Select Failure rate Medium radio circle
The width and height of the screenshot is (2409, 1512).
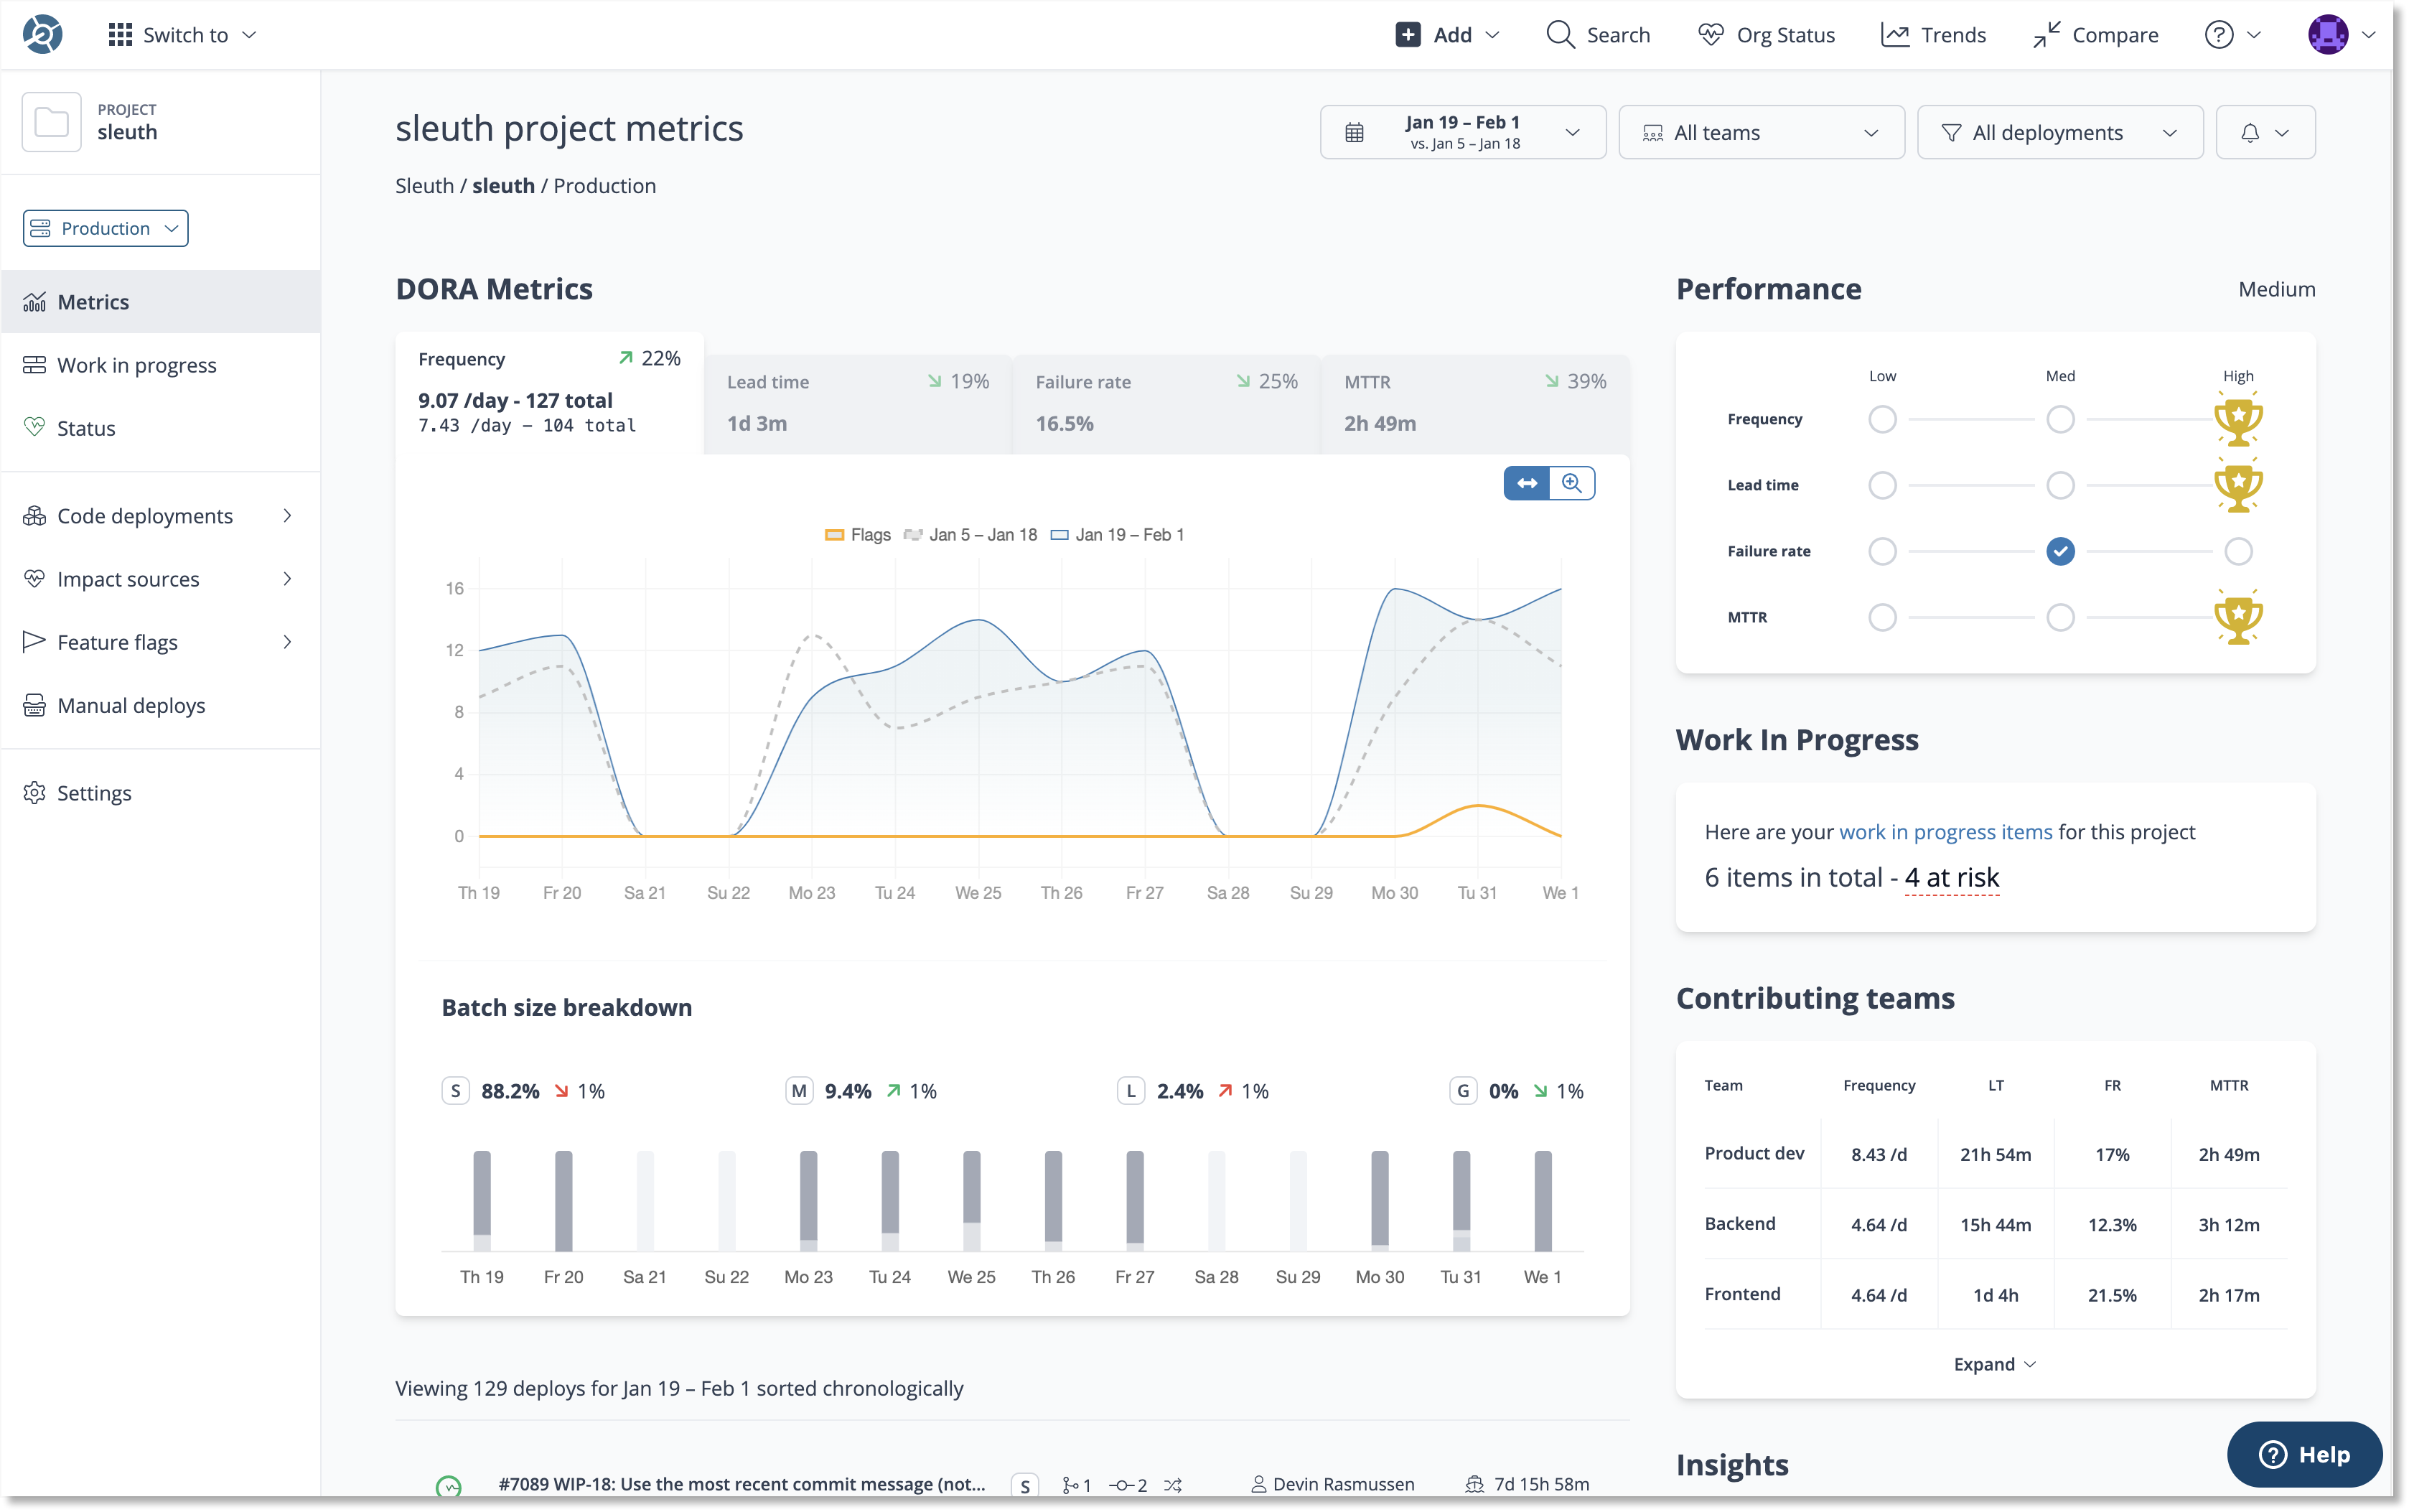(2059, 551)
